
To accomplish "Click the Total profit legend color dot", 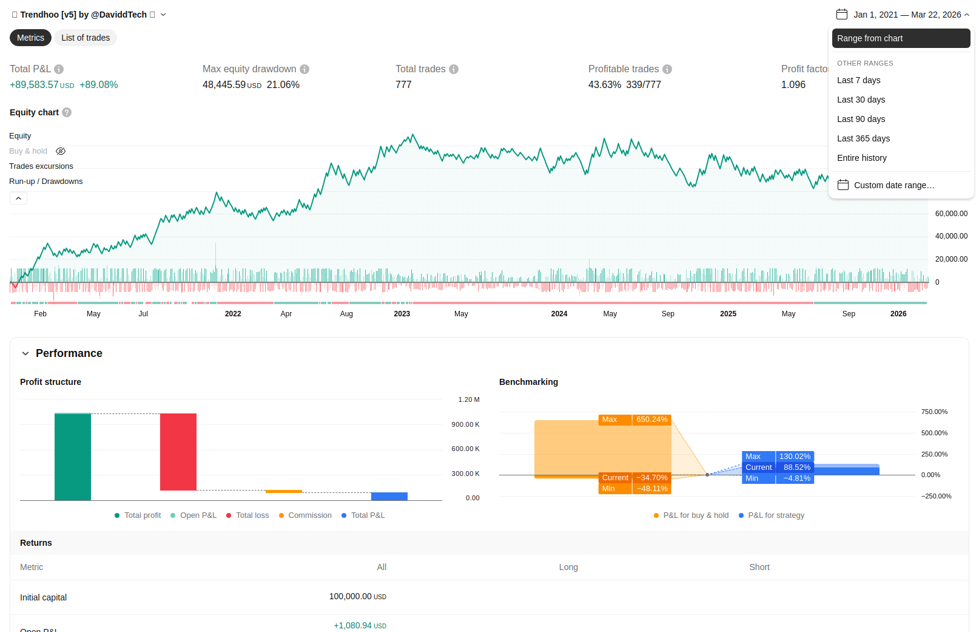I will pyautogui.click(x=117, y=515).
